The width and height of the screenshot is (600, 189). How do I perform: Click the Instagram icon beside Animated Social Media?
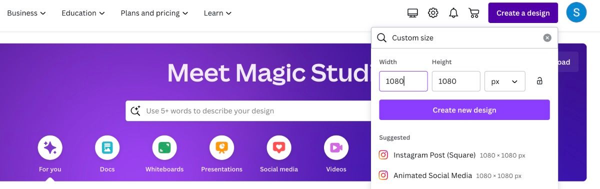pos(383,175)
